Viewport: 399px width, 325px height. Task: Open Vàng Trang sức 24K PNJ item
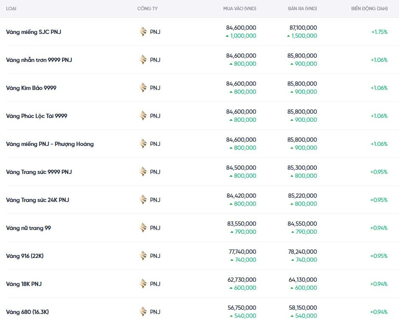[x=37, y=200]
